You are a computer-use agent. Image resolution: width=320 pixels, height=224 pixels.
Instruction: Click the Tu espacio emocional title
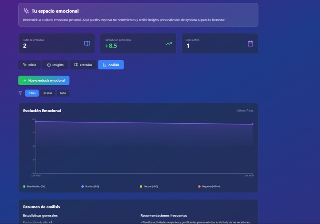click(x=55, y=11)
